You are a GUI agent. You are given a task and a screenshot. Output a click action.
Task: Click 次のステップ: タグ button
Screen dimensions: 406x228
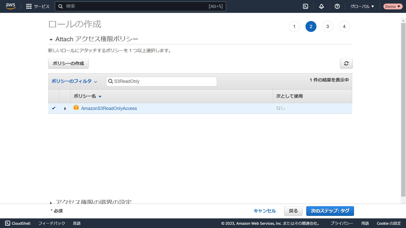pyautogui.click(x=330, y=211)
